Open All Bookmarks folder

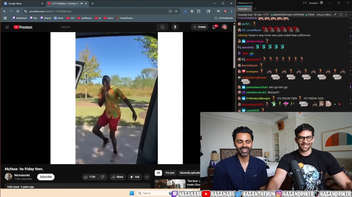(x=224, y=18)
